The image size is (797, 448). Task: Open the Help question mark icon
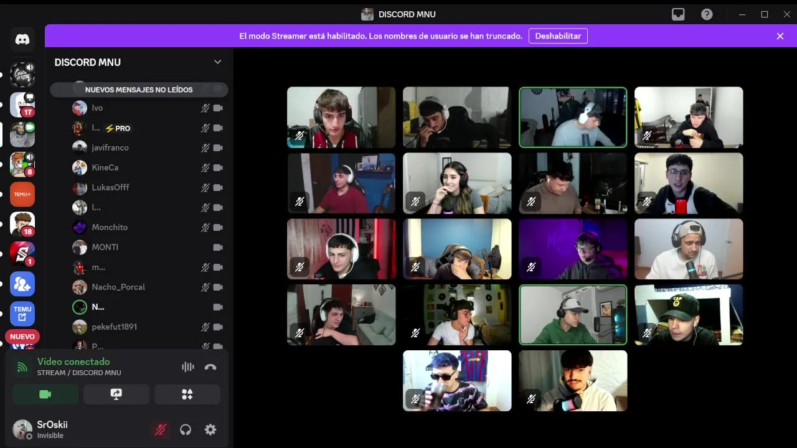[707, 14]
